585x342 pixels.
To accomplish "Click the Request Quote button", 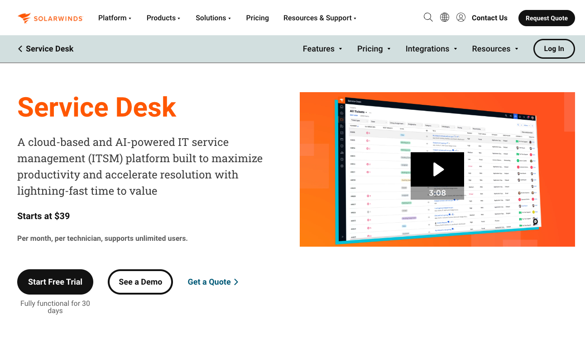I will 547,18.
